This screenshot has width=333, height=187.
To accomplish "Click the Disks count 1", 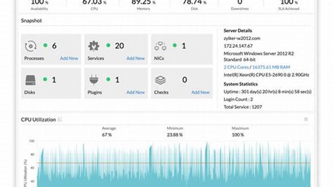I will (x=54, y=80).
